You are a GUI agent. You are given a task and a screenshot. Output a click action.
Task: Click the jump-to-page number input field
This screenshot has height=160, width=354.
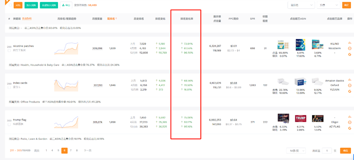coord(327,151)
